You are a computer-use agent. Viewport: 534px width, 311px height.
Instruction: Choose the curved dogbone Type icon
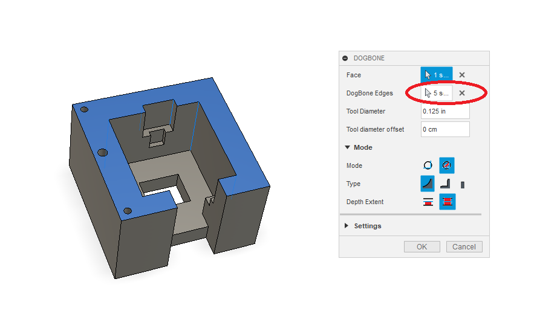point(428,184)
